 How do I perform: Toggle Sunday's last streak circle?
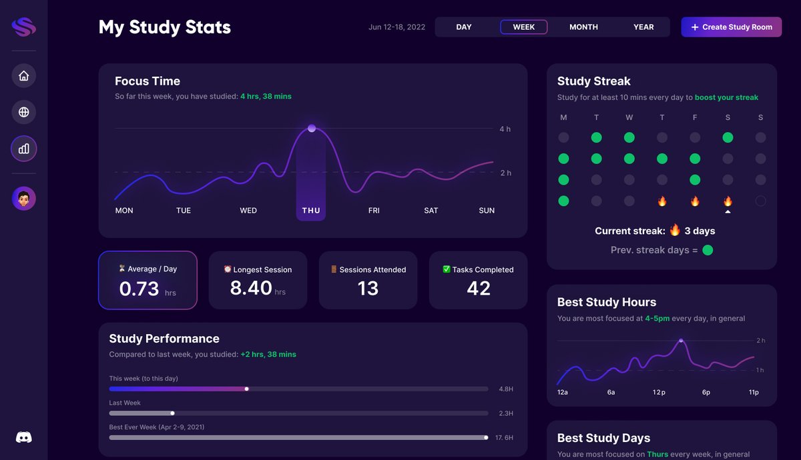[x=760, y=201]
